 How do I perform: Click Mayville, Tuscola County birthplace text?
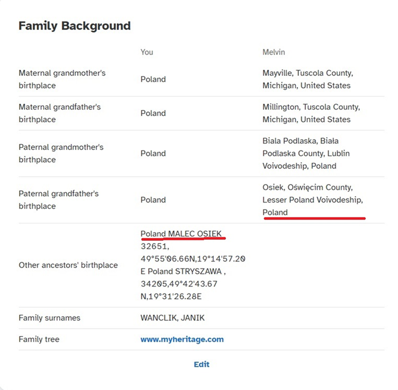point(308,79)
